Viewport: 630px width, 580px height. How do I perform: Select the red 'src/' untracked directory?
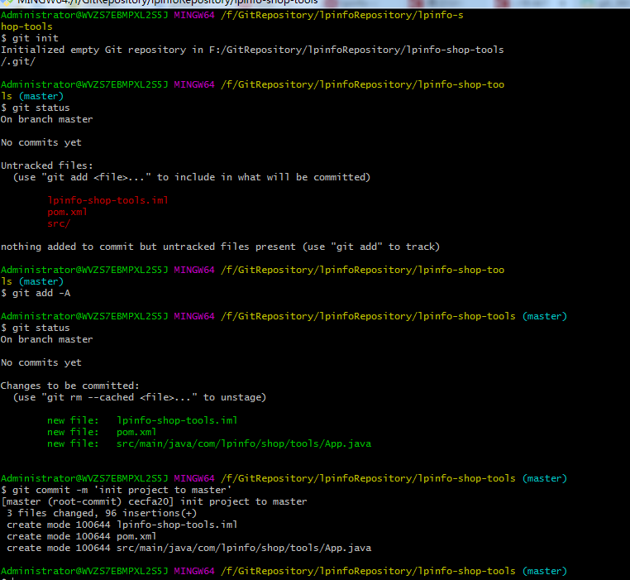point(59,223)
